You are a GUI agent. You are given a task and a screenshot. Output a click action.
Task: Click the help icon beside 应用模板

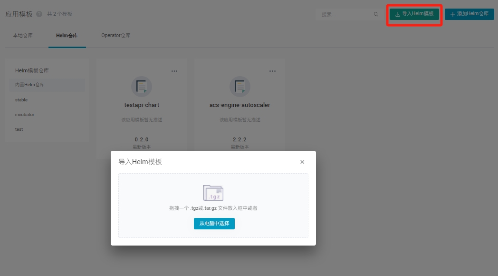point(39,14)
